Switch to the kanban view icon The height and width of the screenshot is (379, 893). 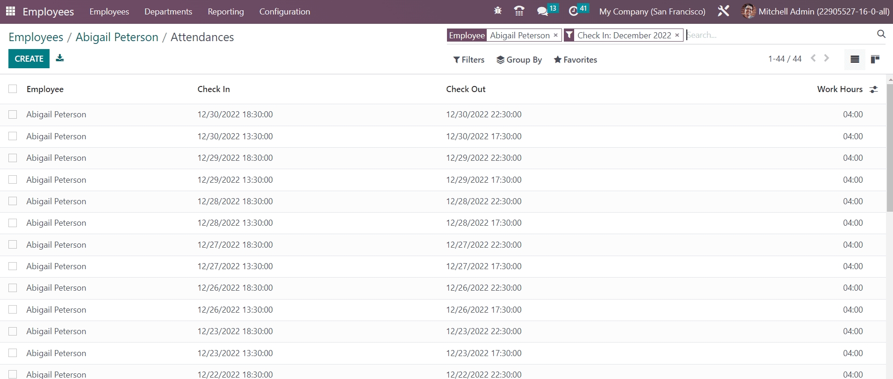[x=875, y=59]
